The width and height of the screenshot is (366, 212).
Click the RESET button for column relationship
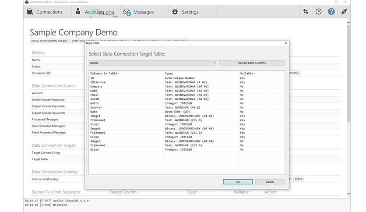pos(298,179)
